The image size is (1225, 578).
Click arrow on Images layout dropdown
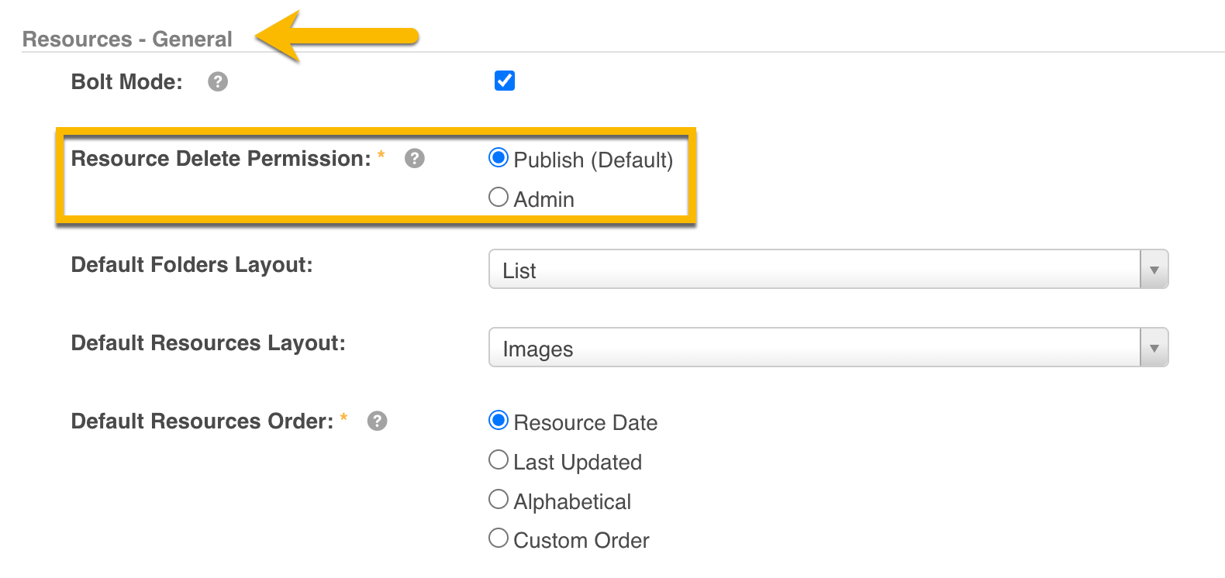click(x=1154, y=348)
